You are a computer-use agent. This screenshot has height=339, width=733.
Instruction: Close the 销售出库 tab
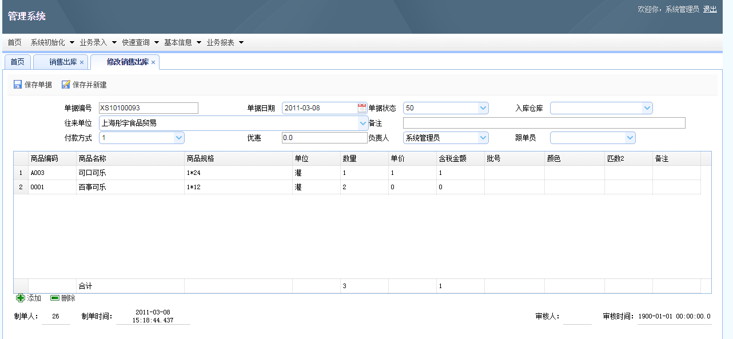pos(82,62)
